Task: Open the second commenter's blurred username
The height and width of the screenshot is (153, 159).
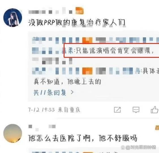Action: [x=42, y=127]
